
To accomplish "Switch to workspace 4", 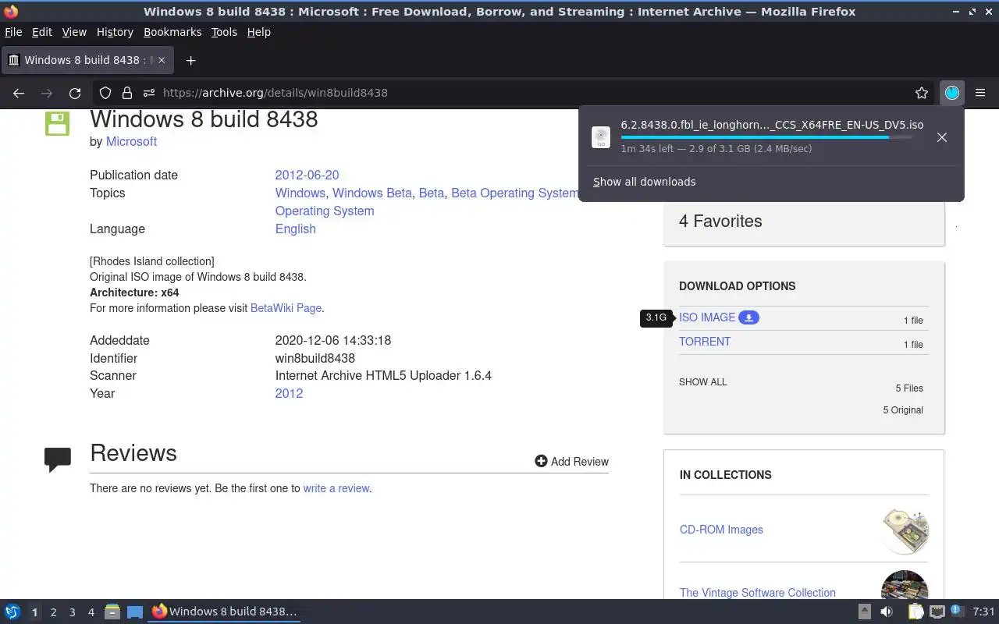I will (91, 612).
